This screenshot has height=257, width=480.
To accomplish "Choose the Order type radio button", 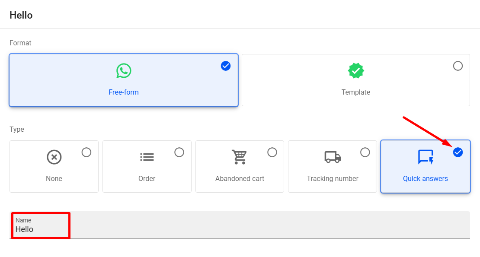I will 179,152.
